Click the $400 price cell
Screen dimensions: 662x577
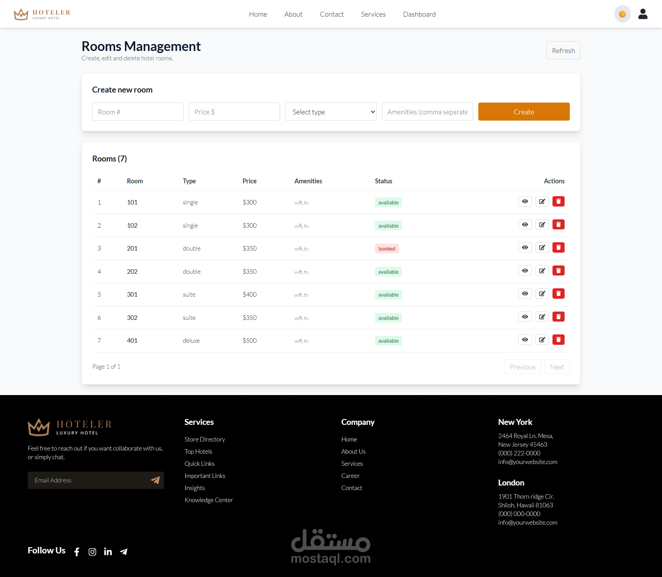coord(250,294)
